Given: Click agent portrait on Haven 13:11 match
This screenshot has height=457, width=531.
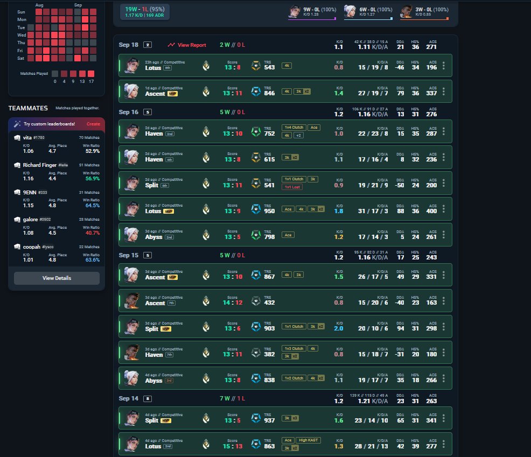Looking at the screenshot, I should coord(131,353).
